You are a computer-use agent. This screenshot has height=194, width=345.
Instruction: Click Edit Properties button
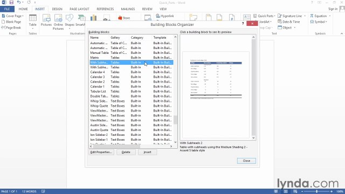pyautogui.click(x=101, y=152)
